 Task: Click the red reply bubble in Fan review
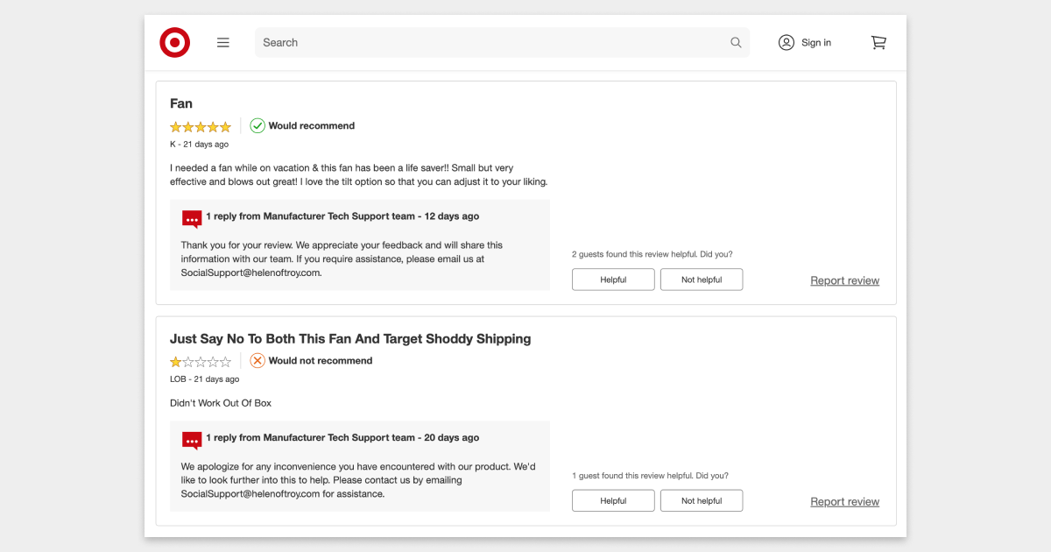click(x=192, y=218)
